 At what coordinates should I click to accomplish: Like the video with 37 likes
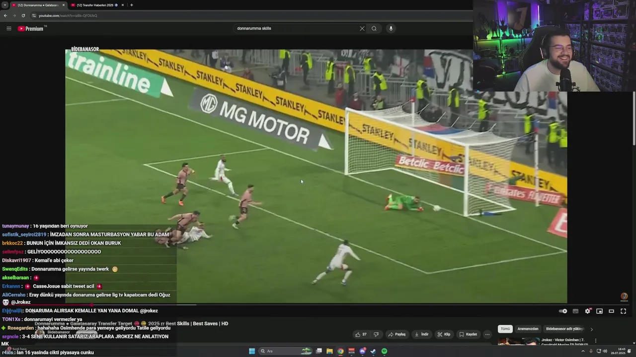pyautogui.click(x=361, y=334)
